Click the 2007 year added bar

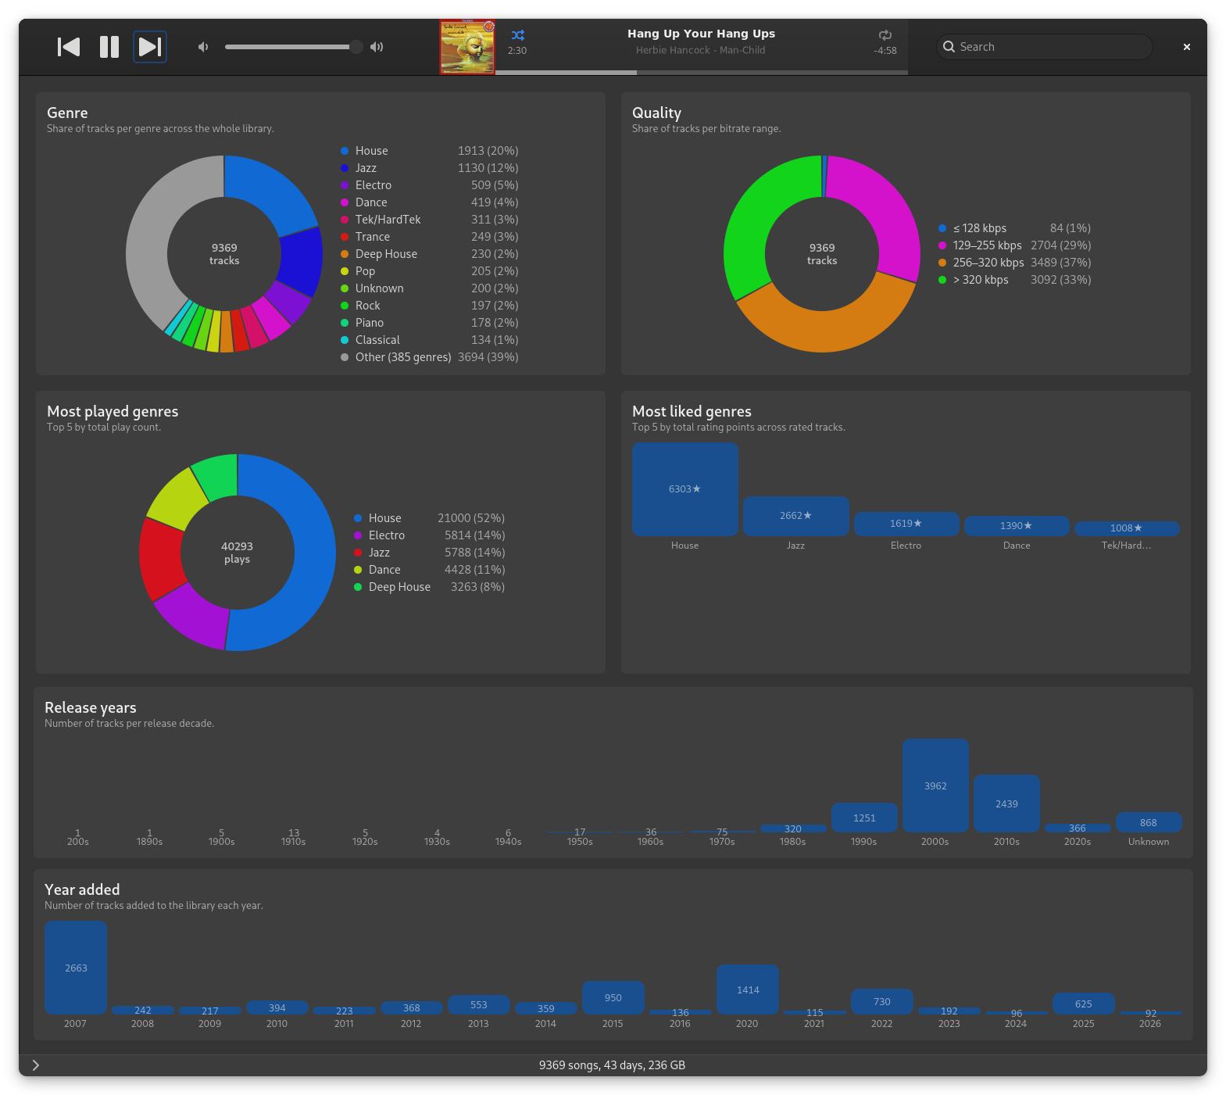click(x=76, y=968)
